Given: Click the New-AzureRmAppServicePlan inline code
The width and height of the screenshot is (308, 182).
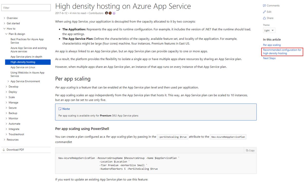Looking at the screenshot, I should [x=228, y=137].
